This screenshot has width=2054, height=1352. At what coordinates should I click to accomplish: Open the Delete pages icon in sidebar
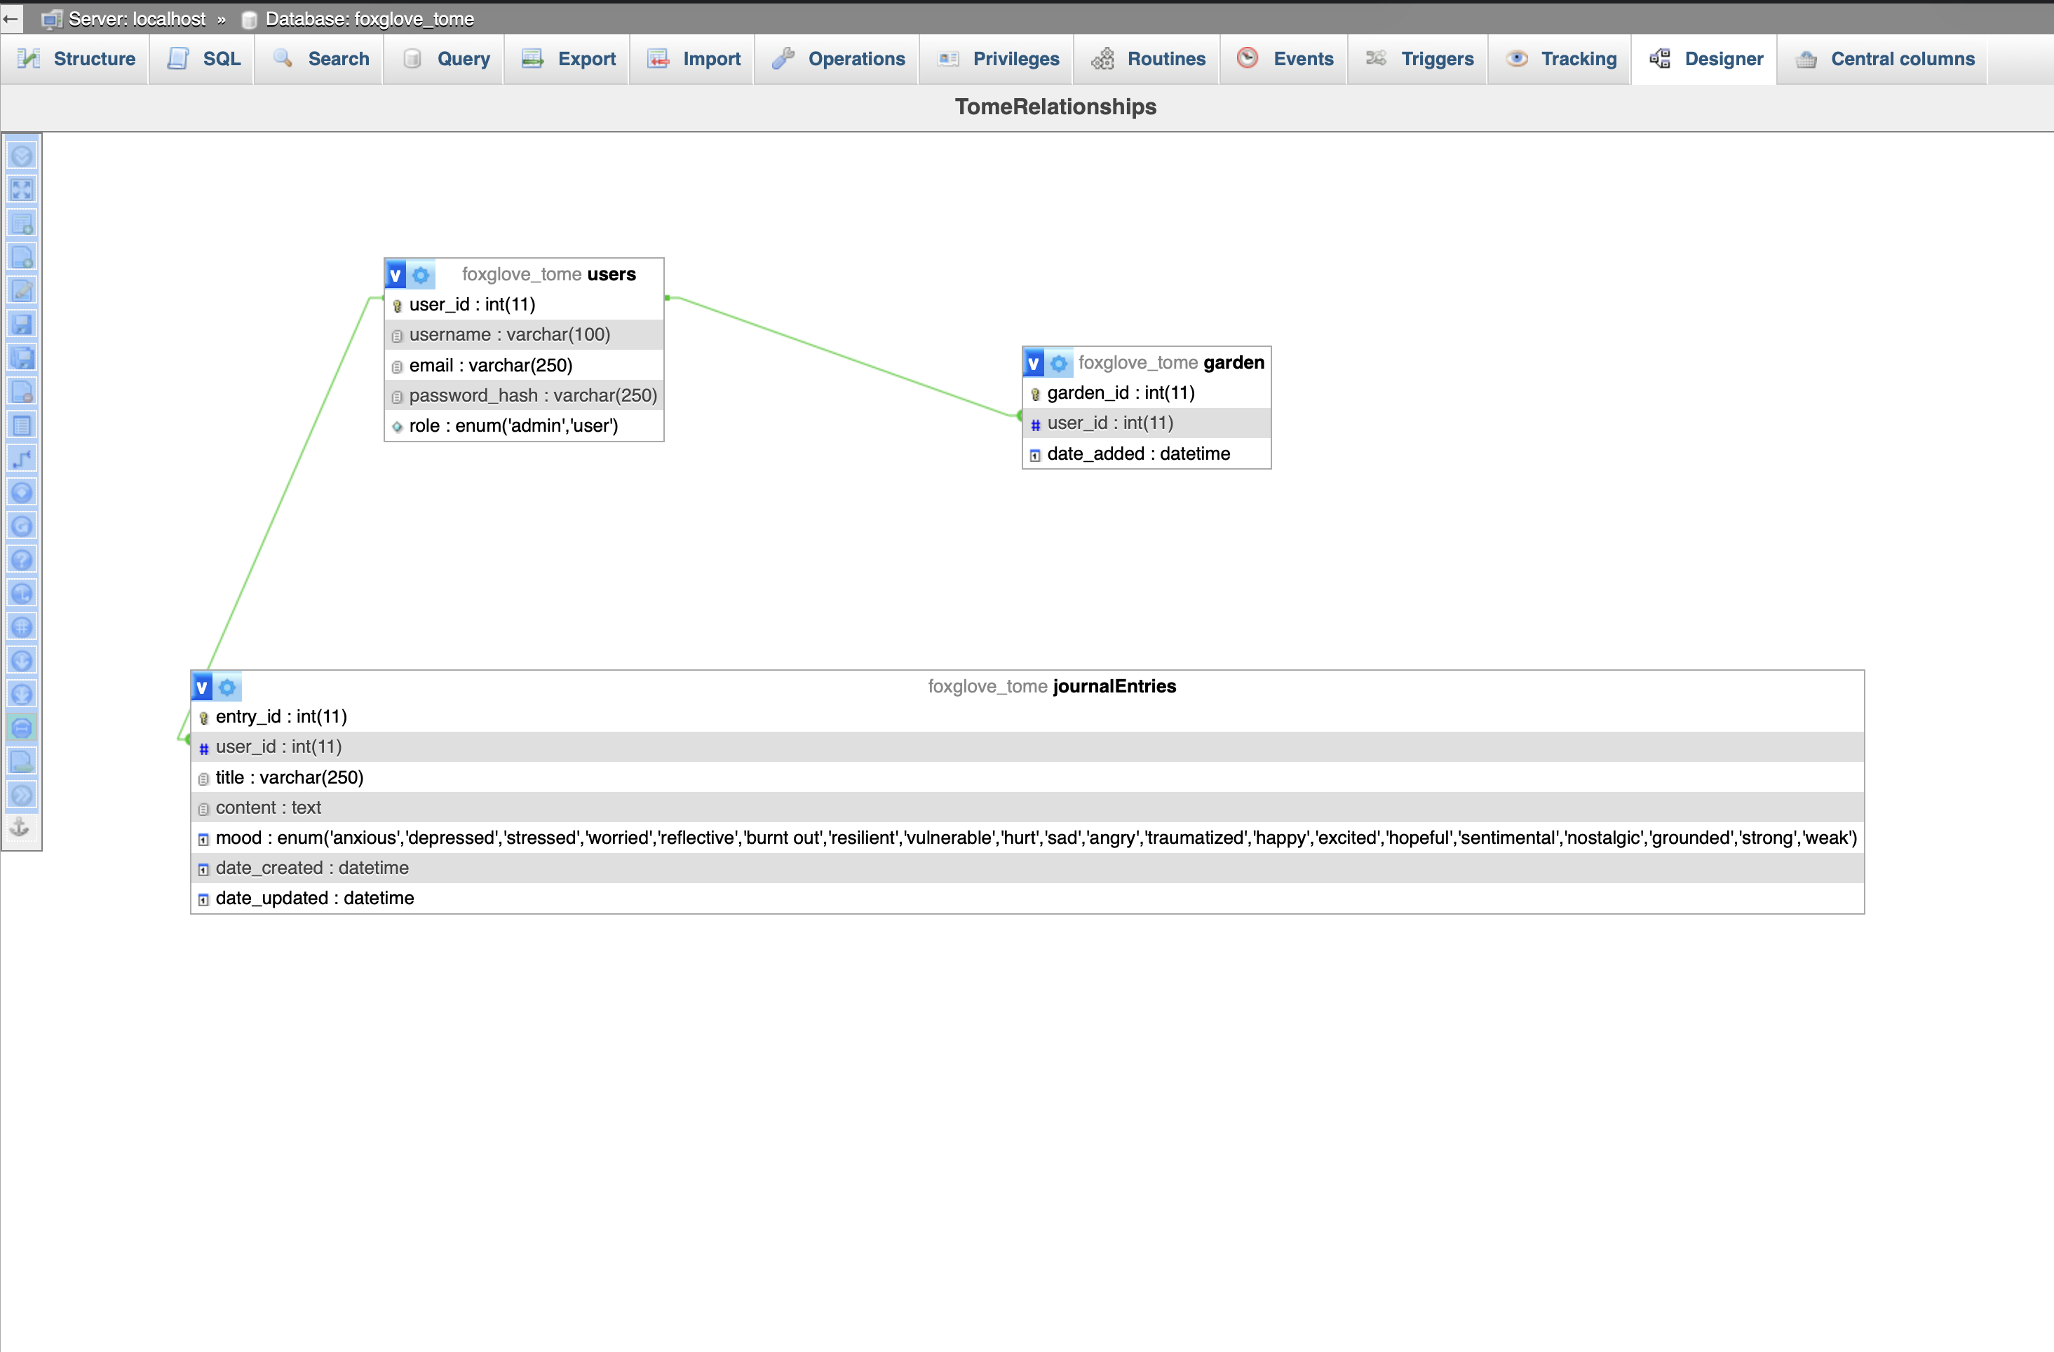pos(22,391)
